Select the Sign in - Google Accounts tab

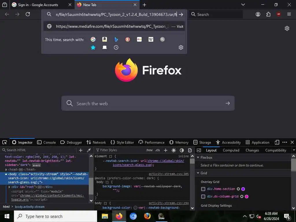(x=42, y=5)
